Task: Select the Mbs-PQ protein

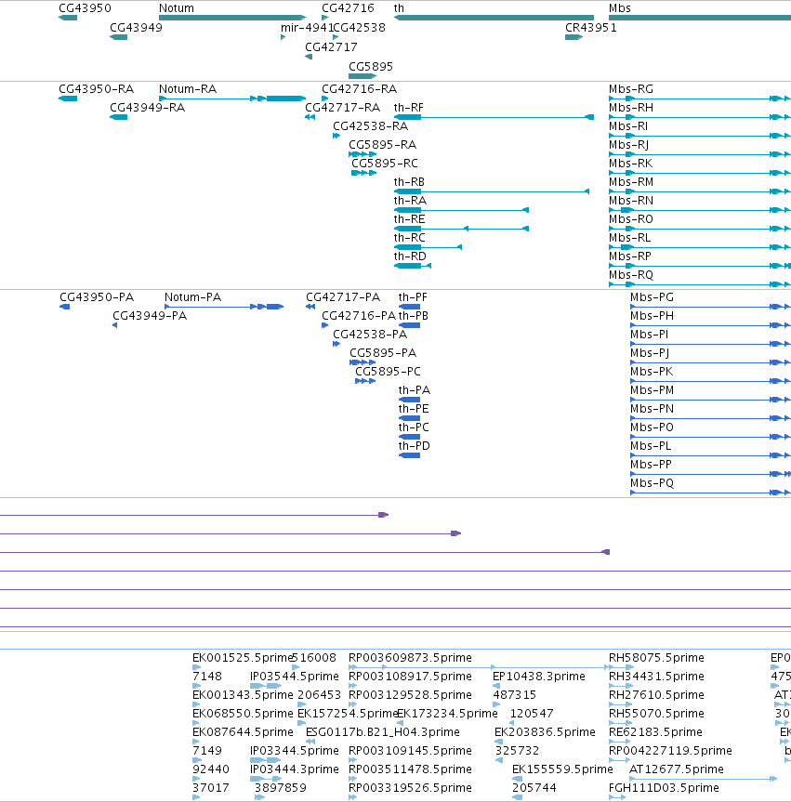Action: point(711,493)
